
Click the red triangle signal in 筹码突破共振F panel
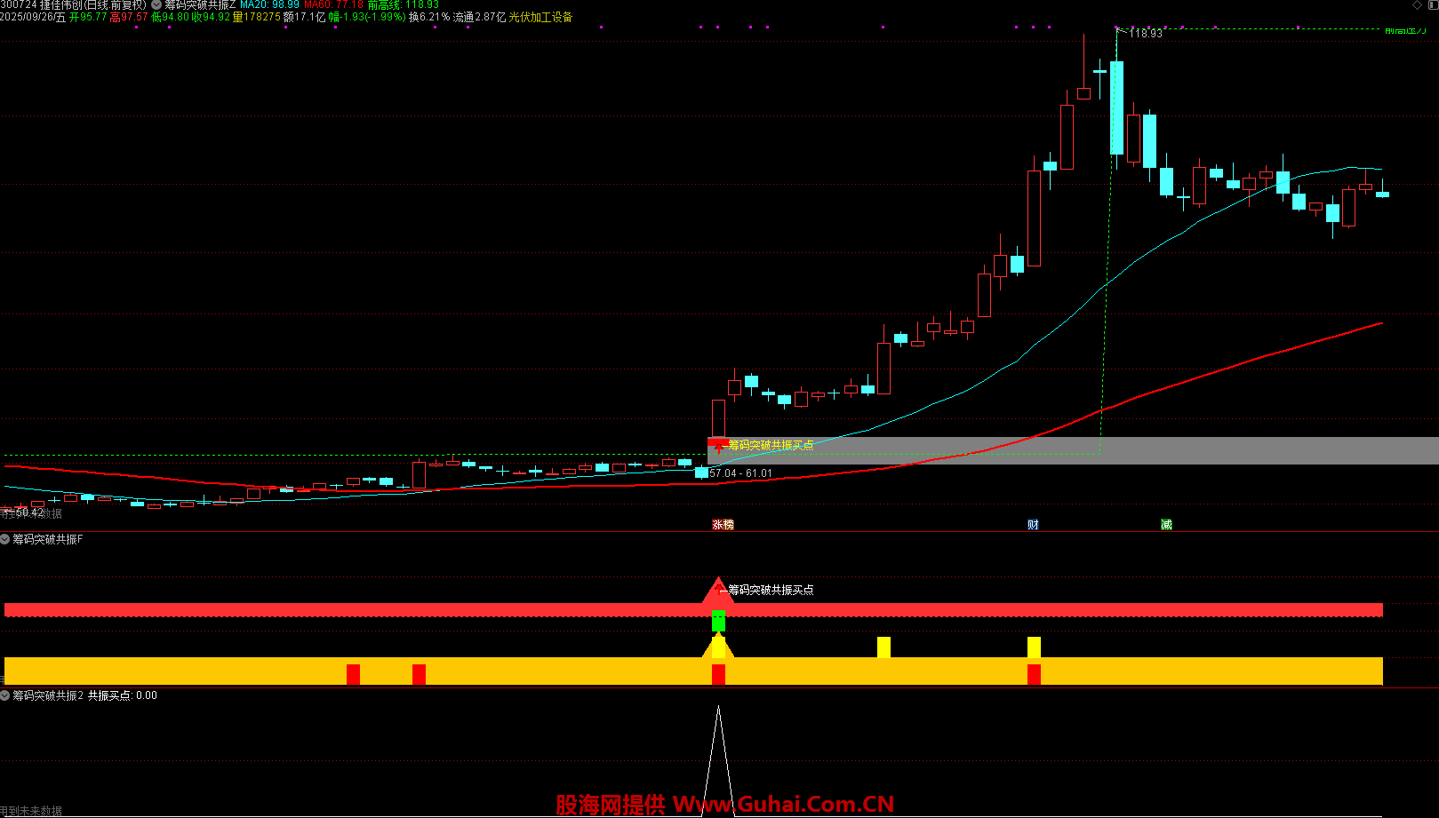click(x=718, y=591)
